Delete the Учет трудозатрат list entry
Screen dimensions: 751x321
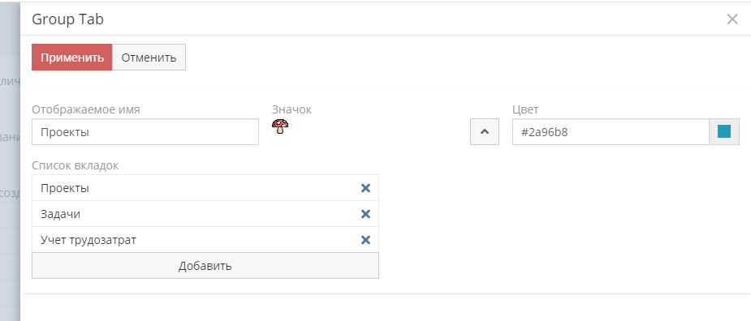point(365,240)
